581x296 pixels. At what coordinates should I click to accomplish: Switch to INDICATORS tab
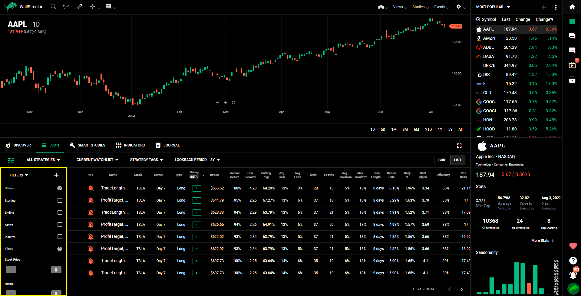130,145
